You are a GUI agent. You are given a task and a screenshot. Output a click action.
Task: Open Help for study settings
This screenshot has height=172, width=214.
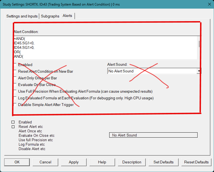[102, 162]
